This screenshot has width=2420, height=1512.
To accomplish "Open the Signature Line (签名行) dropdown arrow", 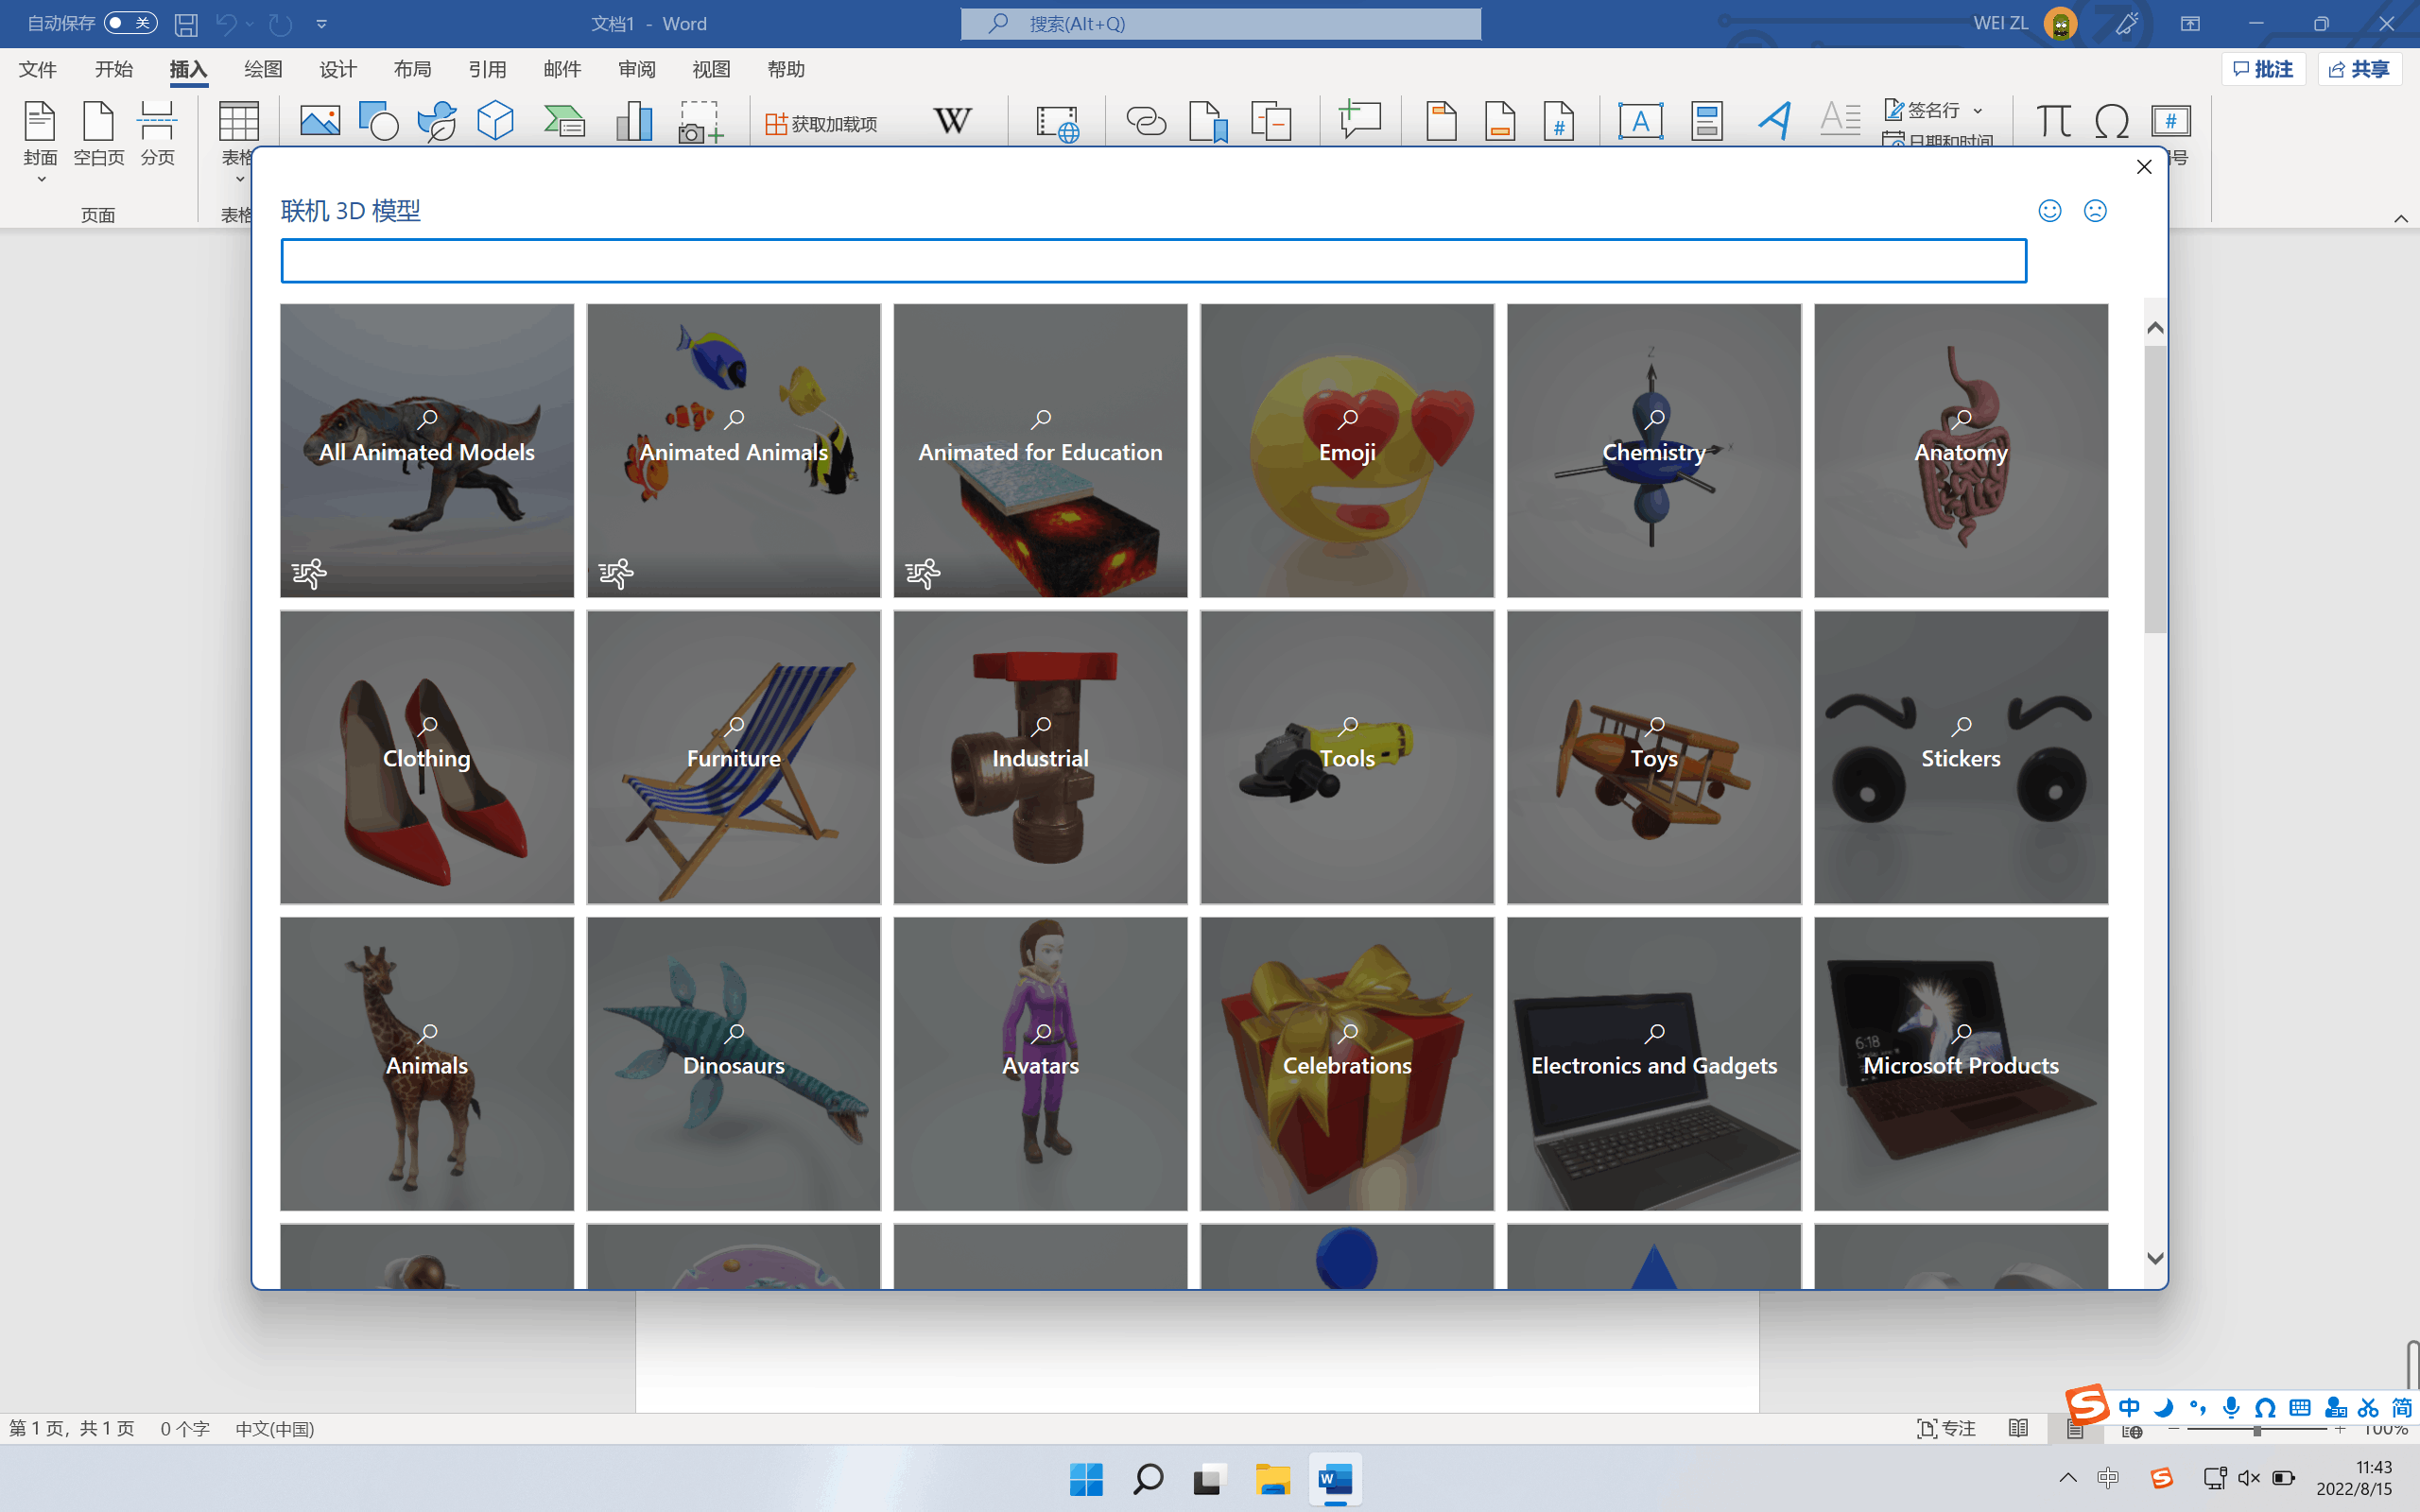I will click(x=1978, y=111).
